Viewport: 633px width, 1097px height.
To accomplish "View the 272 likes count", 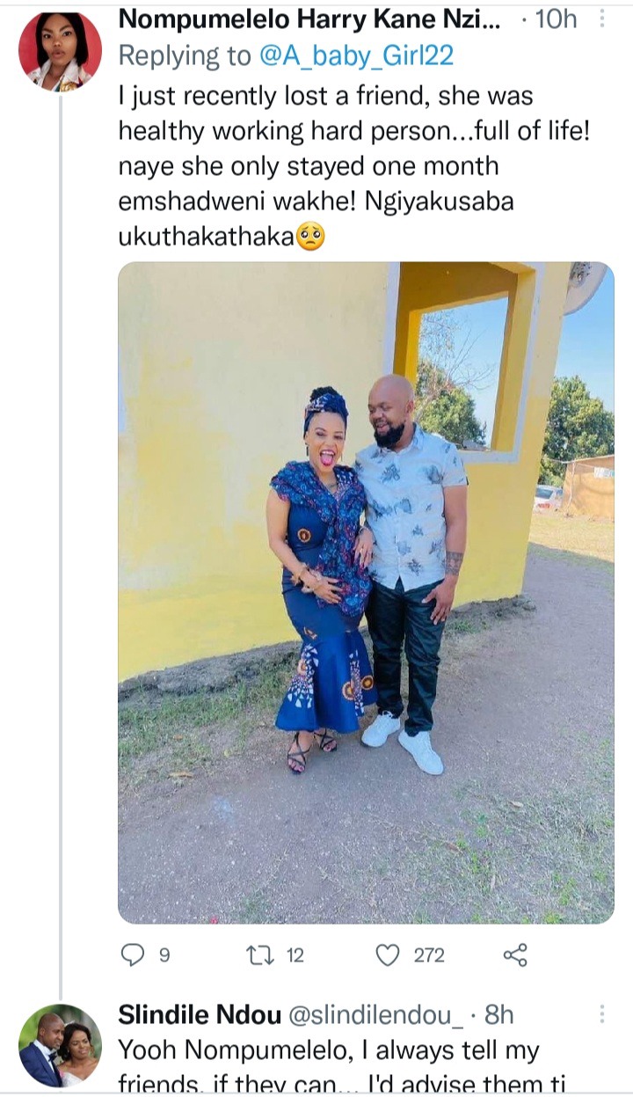I will coord(429,955).
